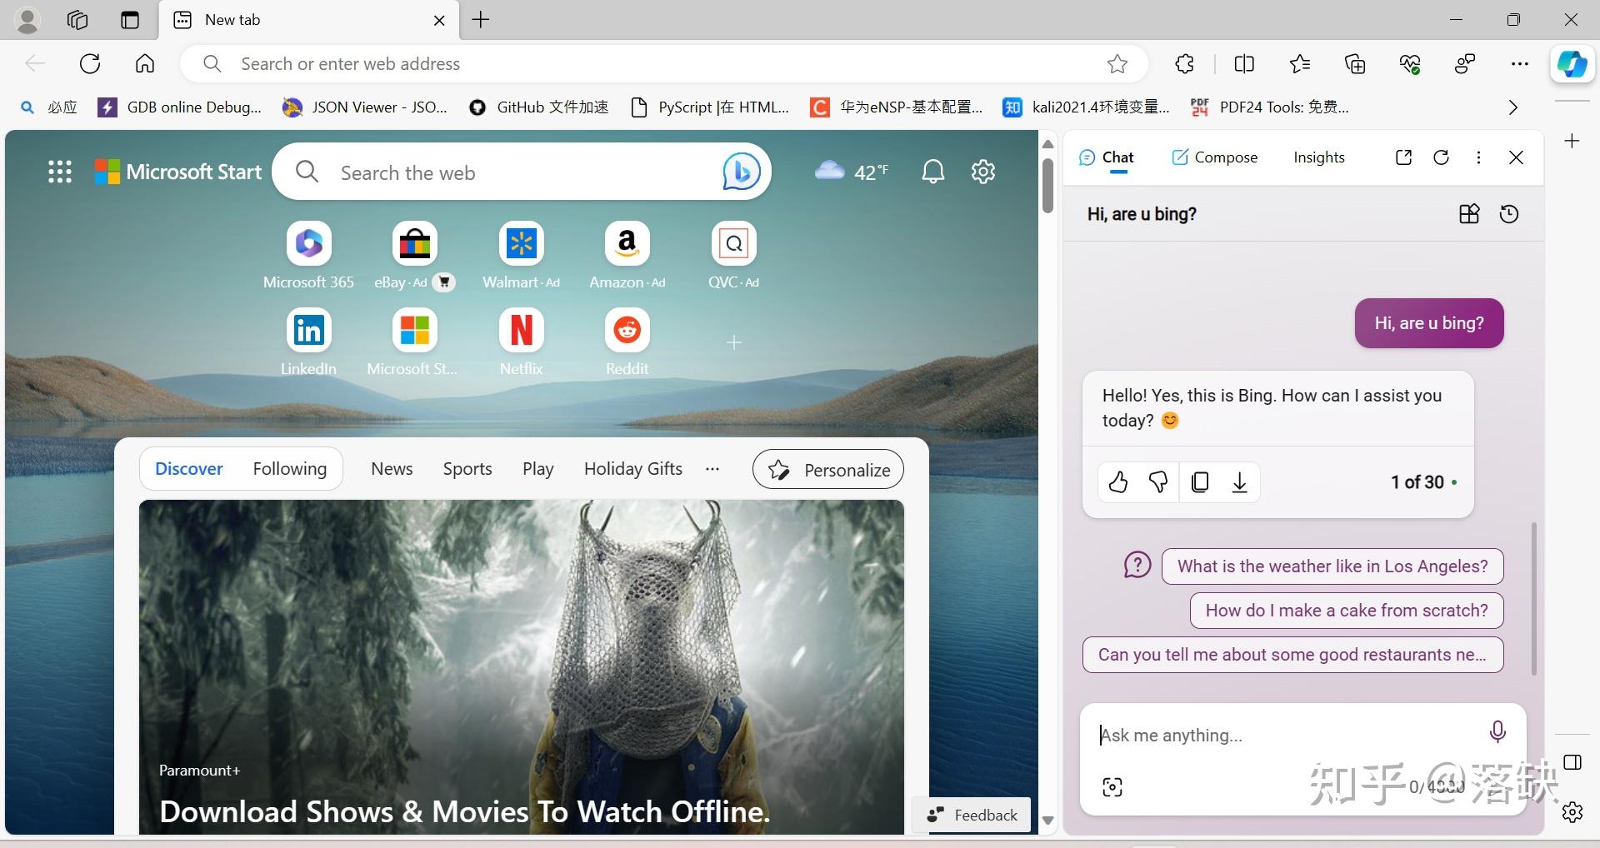Click the plugins icon next to chat title

1468,214
